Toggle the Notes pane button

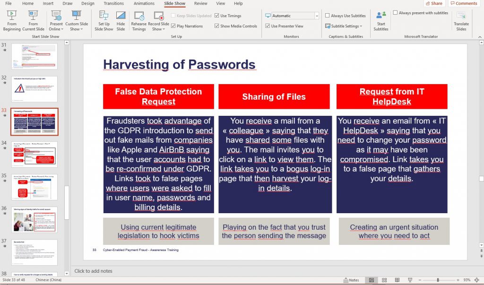(x=351, y=280)
